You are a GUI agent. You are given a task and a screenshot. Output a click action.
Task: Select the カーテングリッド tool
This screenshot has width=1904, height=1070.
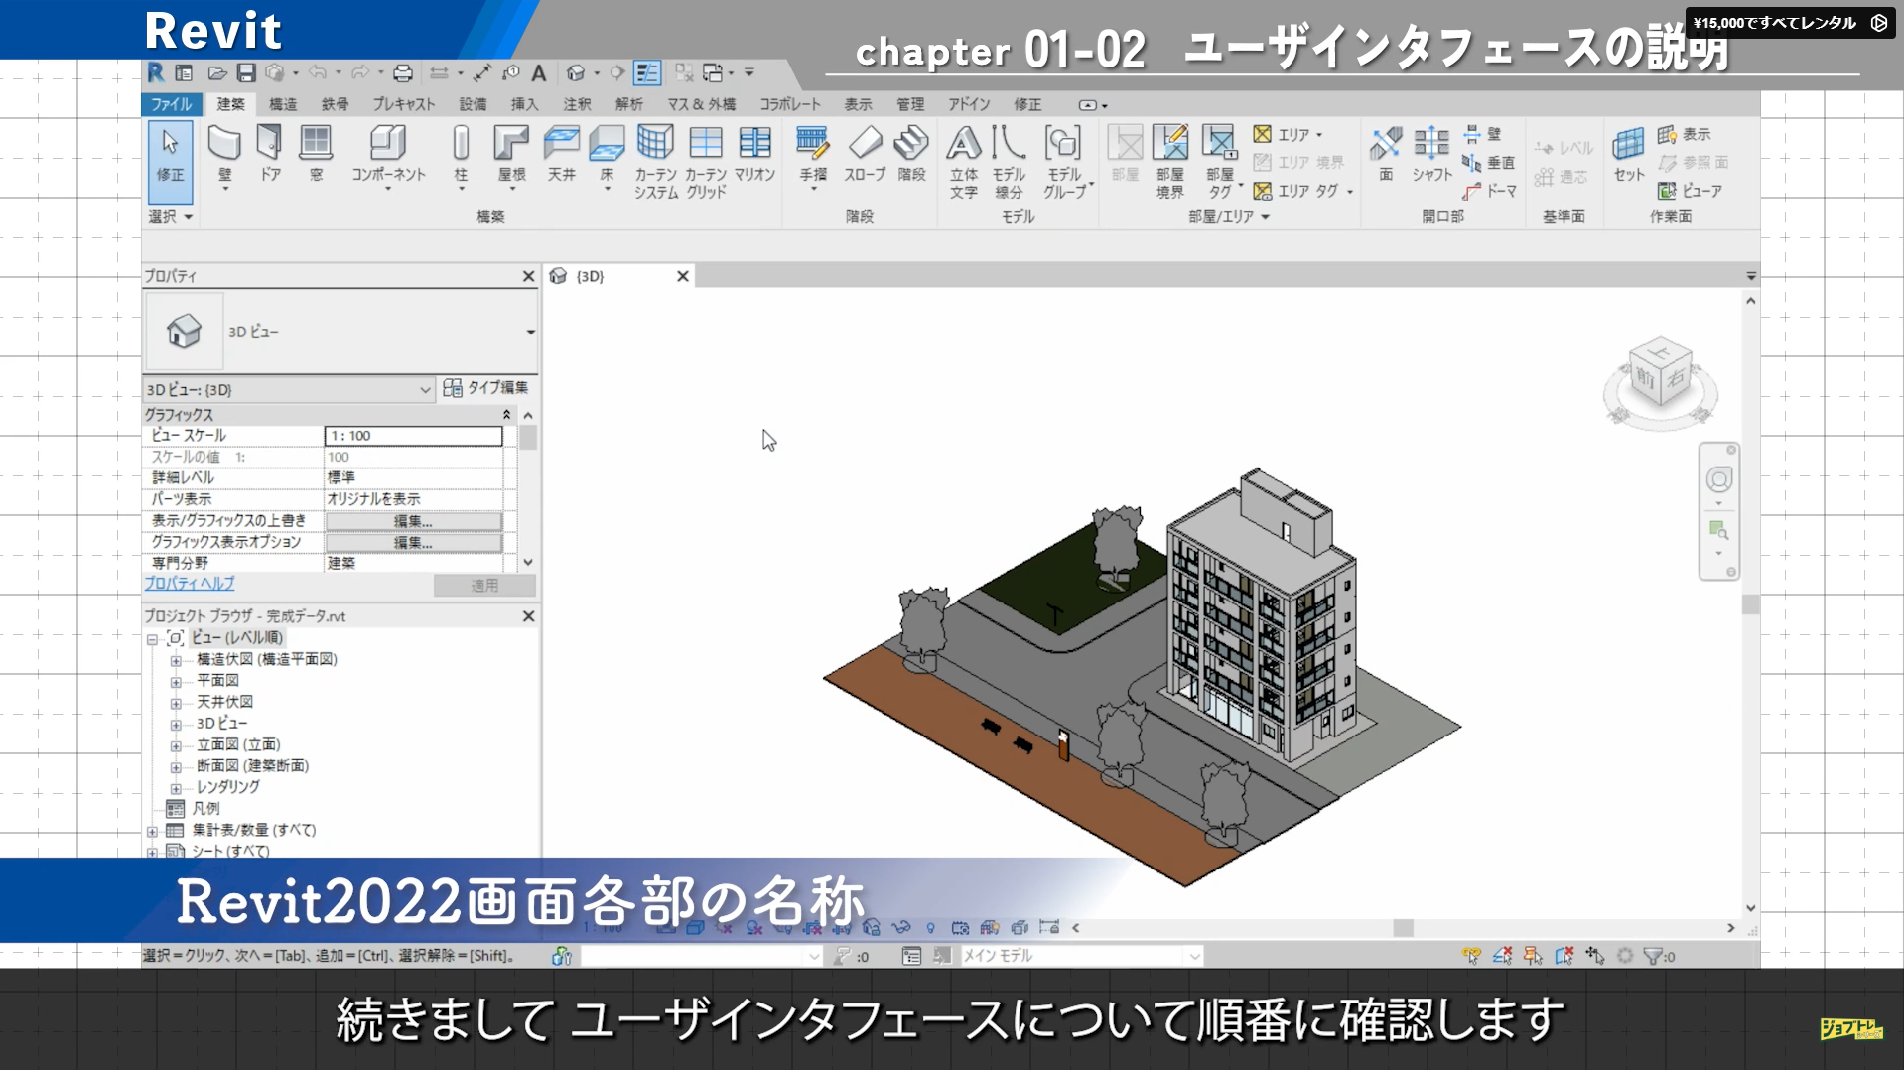point(706,162)
